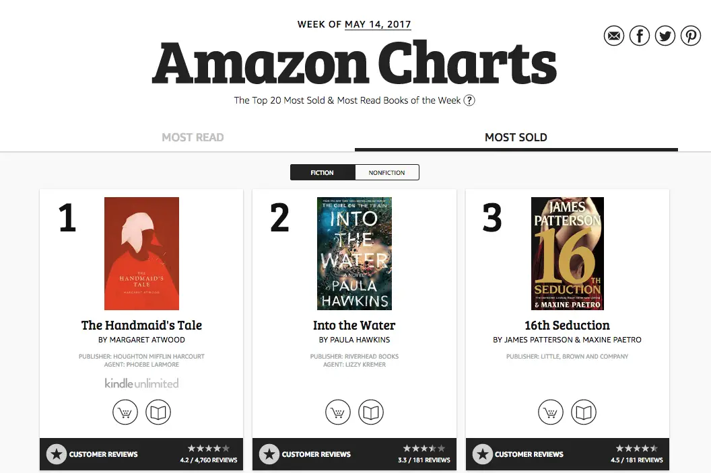Switch to Nonfiction list
The height and width of the screenshot is (473, 711).
coord(386,173)
